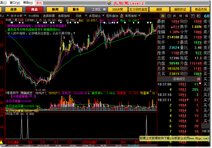The width and height of the screenshot is (212, 148).
Task: Click the 总手 214108 value
Action: coord(173,37)
